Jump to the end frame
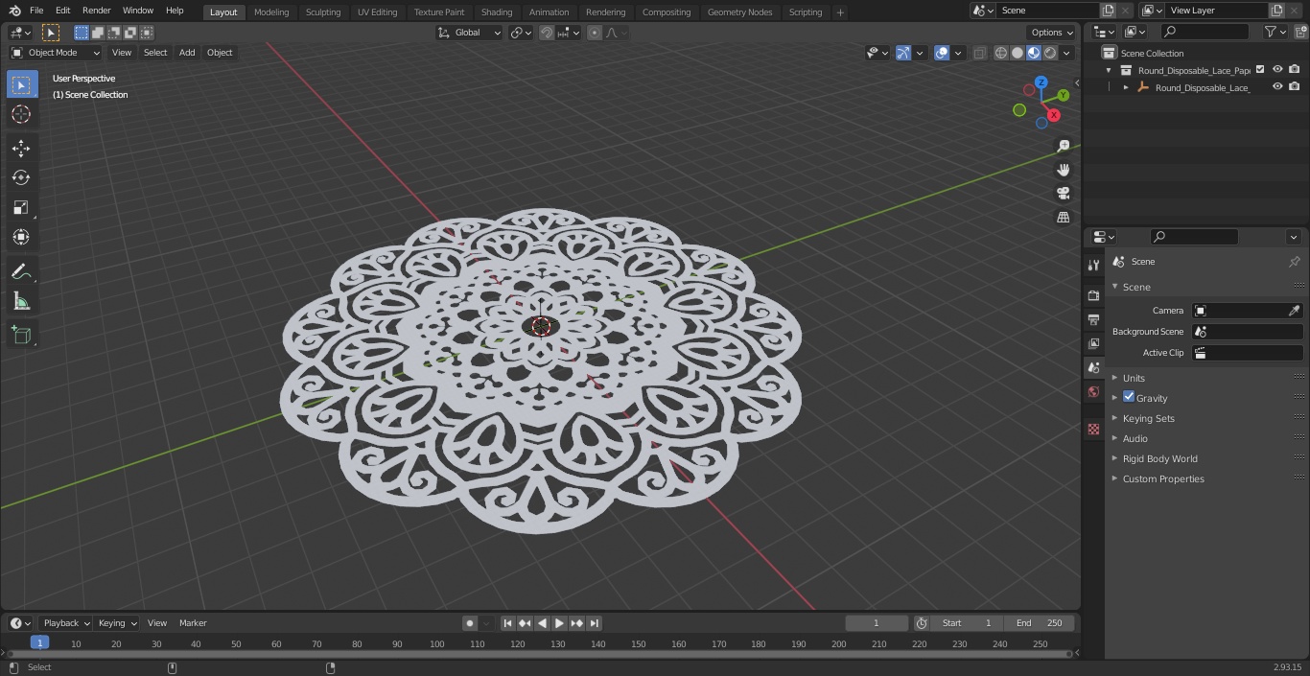Screen dimensions: 1310x676 coord(595,623)
